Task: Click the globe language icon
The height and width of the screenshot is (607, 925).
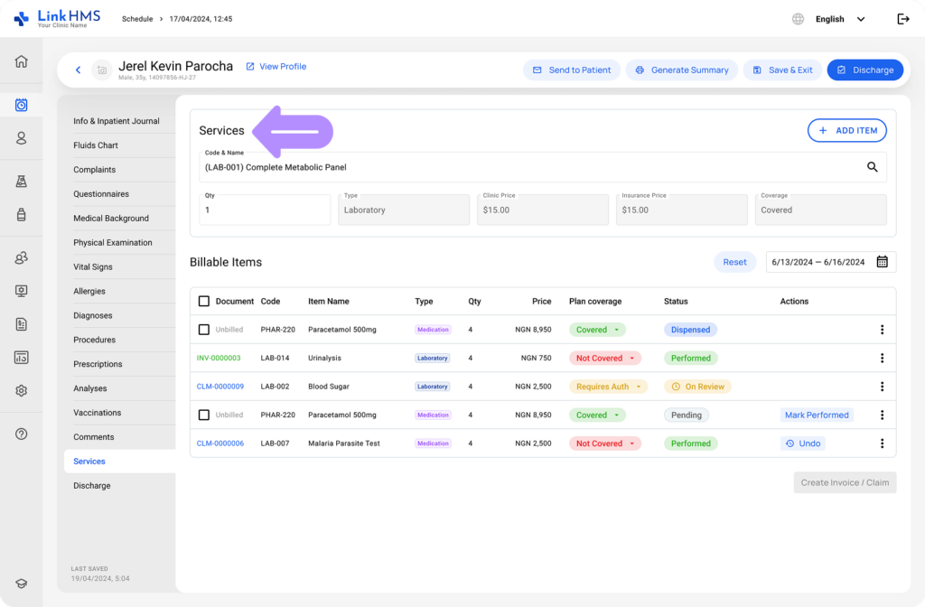Action: 798,19
